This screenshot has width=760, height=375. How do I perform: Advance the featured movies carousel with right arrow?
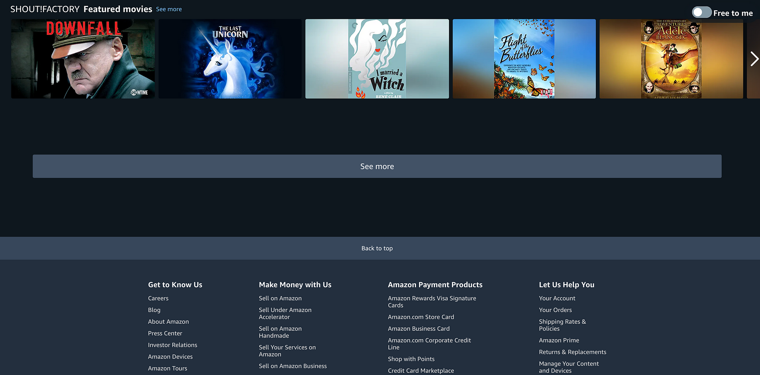pos(754,59)
